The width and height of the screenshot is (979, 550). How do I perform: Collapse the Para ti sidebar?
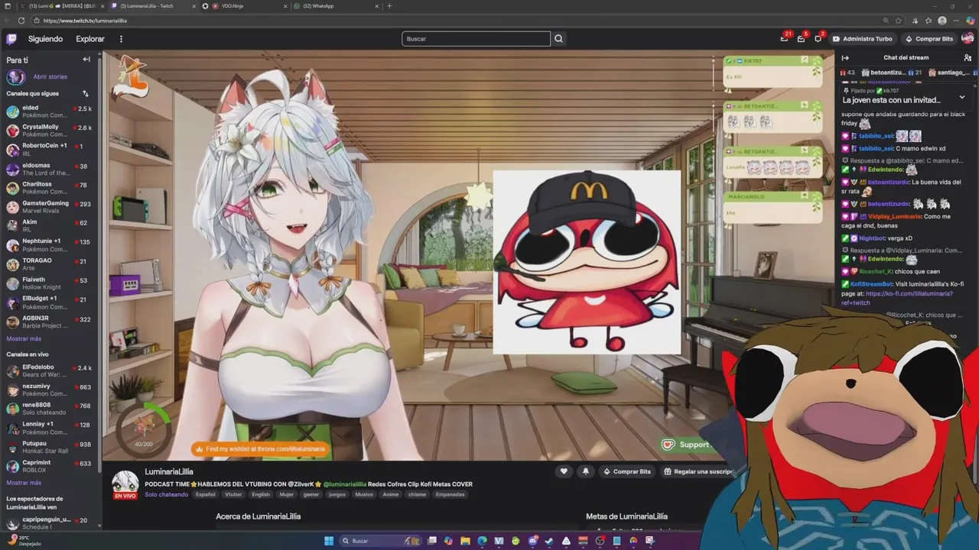tap(86, 60)
